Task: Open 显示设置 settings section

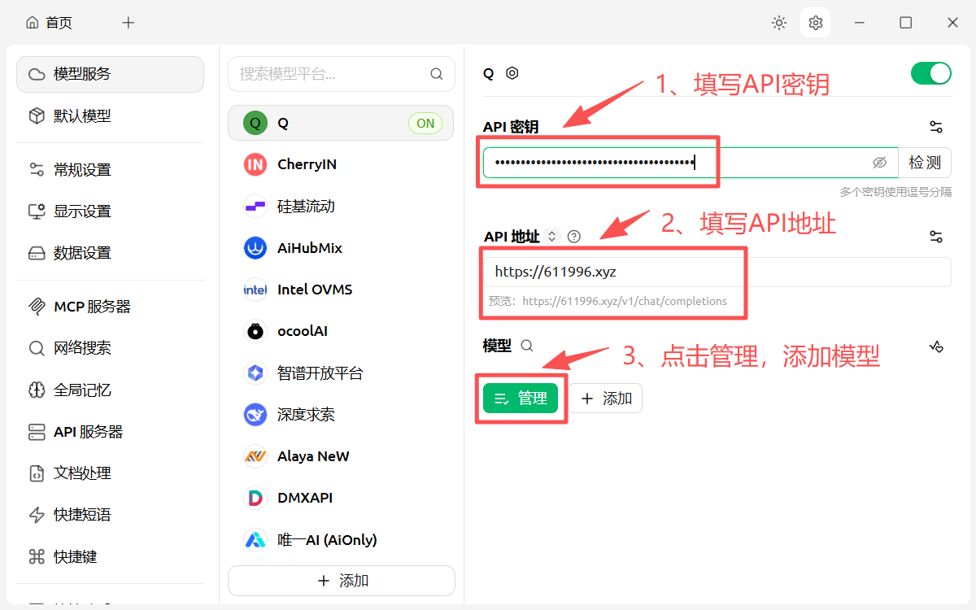Action: point(111,211)
